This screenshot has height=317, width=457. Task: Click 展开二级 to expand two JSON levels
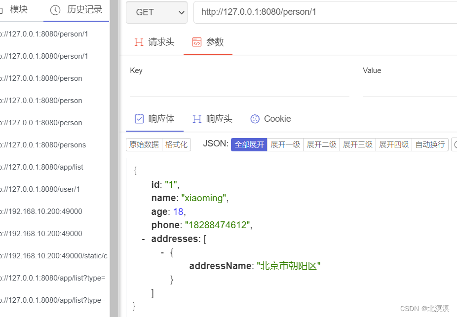(x=321, y=144)
